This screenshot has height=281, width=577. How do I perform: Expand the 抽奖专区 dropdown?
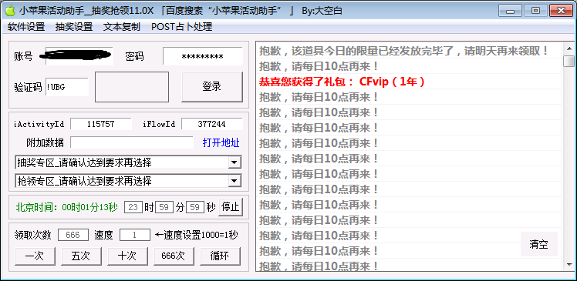pos(128,162)
